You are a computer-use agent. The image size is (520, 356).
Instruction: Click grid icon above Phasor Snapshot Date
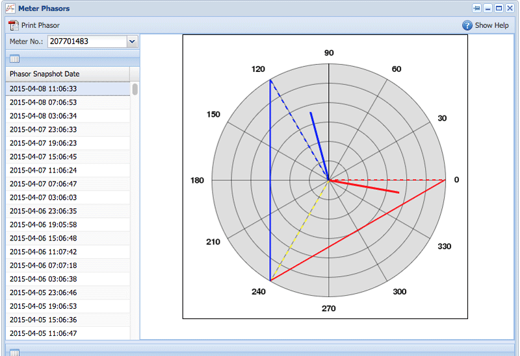click(x=14, y=59)
